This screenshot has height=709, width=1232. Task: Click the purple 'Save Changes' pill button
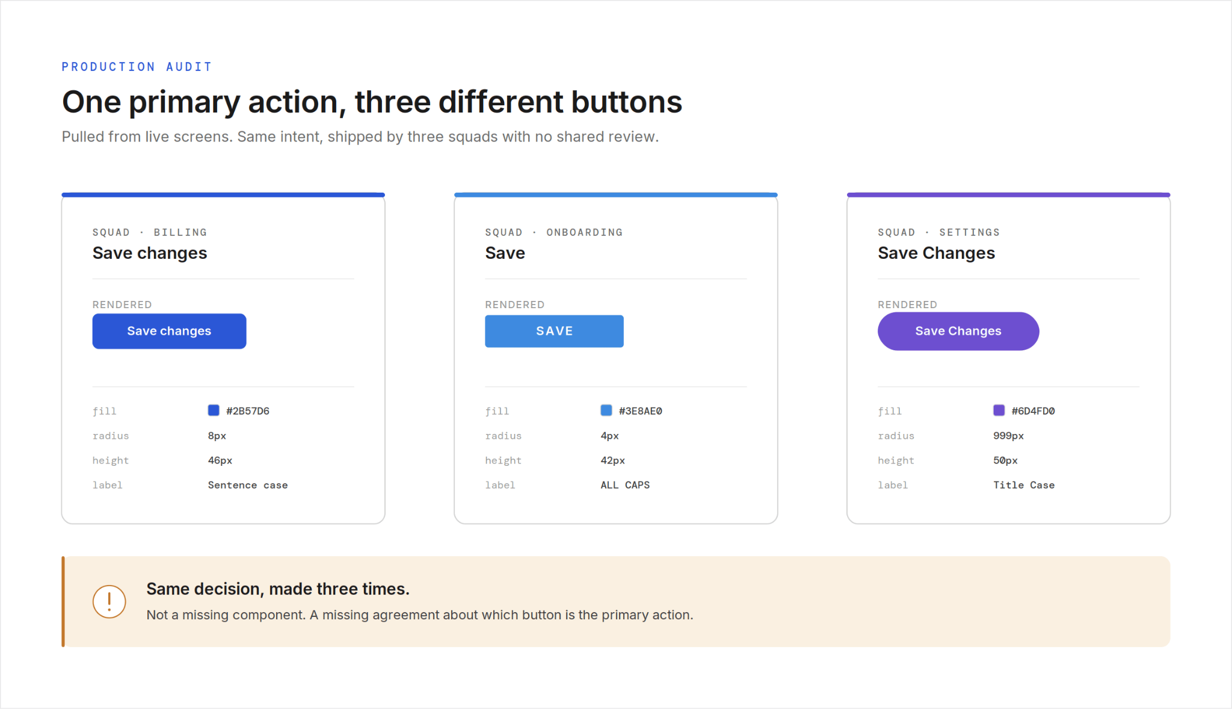958,331
